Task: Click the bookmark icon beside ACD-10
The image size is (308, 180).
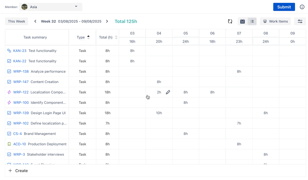Action: click(x=9, y=144)
